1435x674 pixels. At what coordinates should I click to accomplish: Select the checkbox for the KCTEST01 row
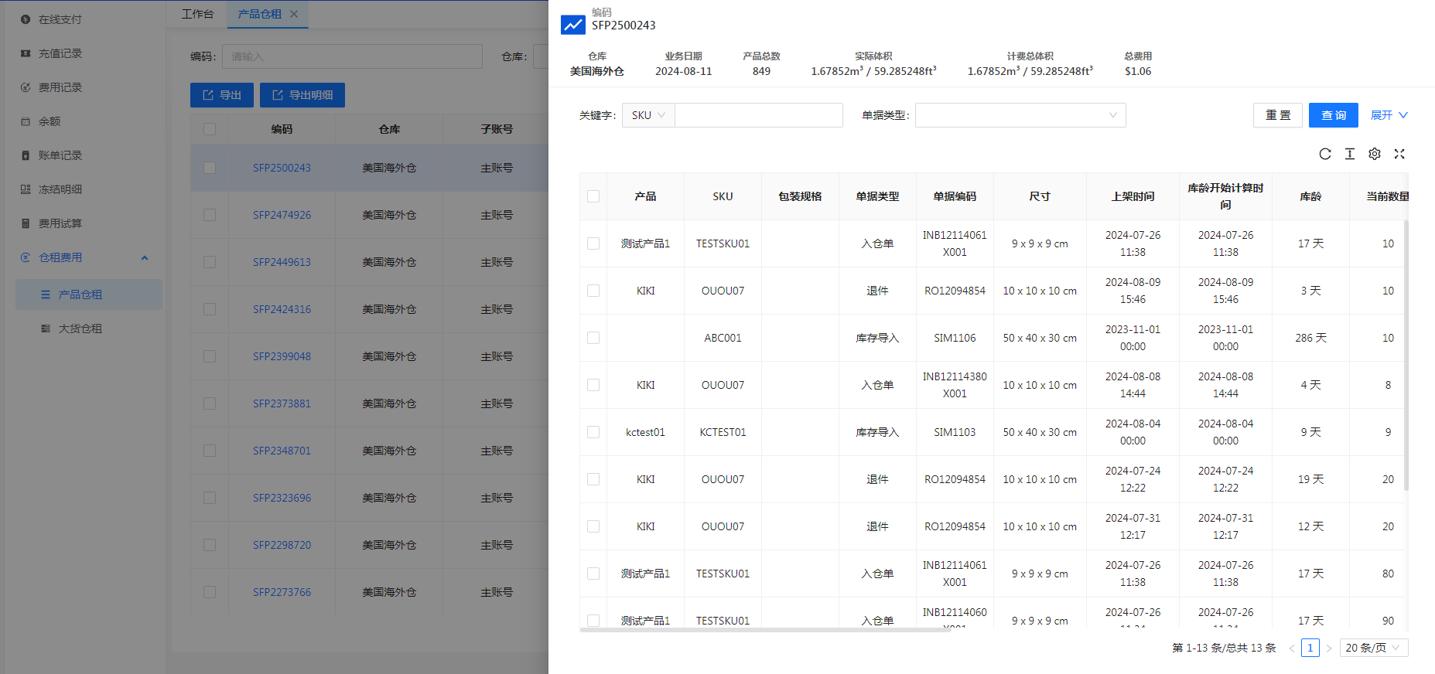pyautogui.click(x=593, y=432)
